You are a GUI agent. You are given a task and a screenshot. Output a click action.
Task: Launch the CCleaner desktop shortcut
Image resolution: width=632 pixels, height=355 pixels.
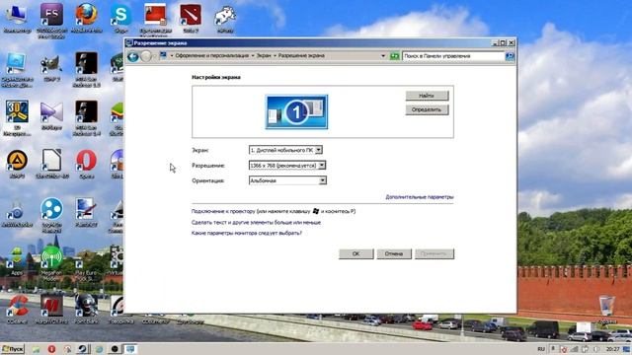pos(17,309)
